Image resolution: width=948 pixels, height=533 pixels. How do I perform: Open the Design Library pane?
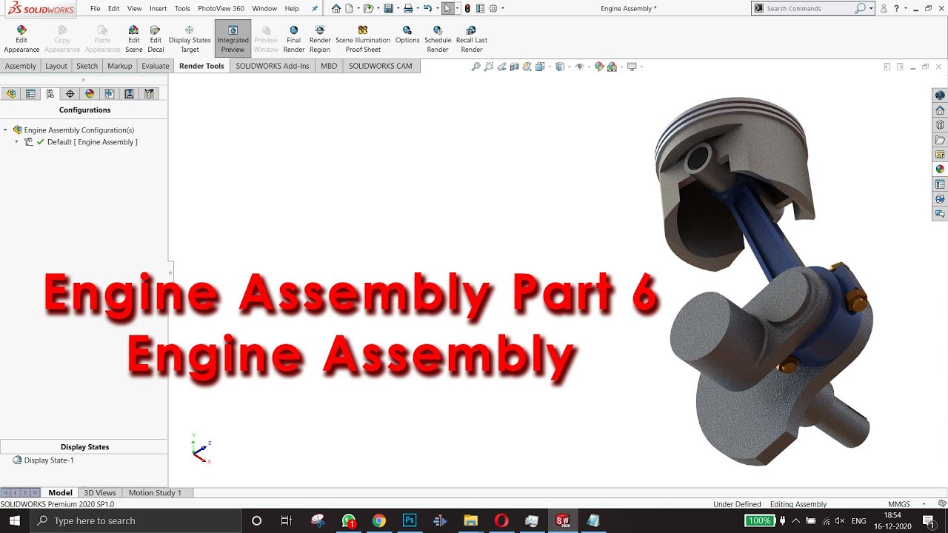coord(939,124)
